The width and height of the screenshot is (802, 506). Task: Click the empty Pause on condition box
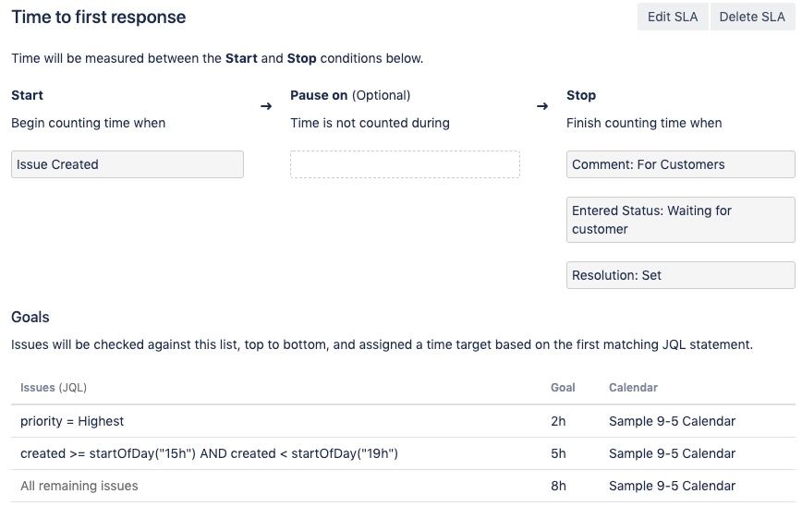click(x=405, y=164)
